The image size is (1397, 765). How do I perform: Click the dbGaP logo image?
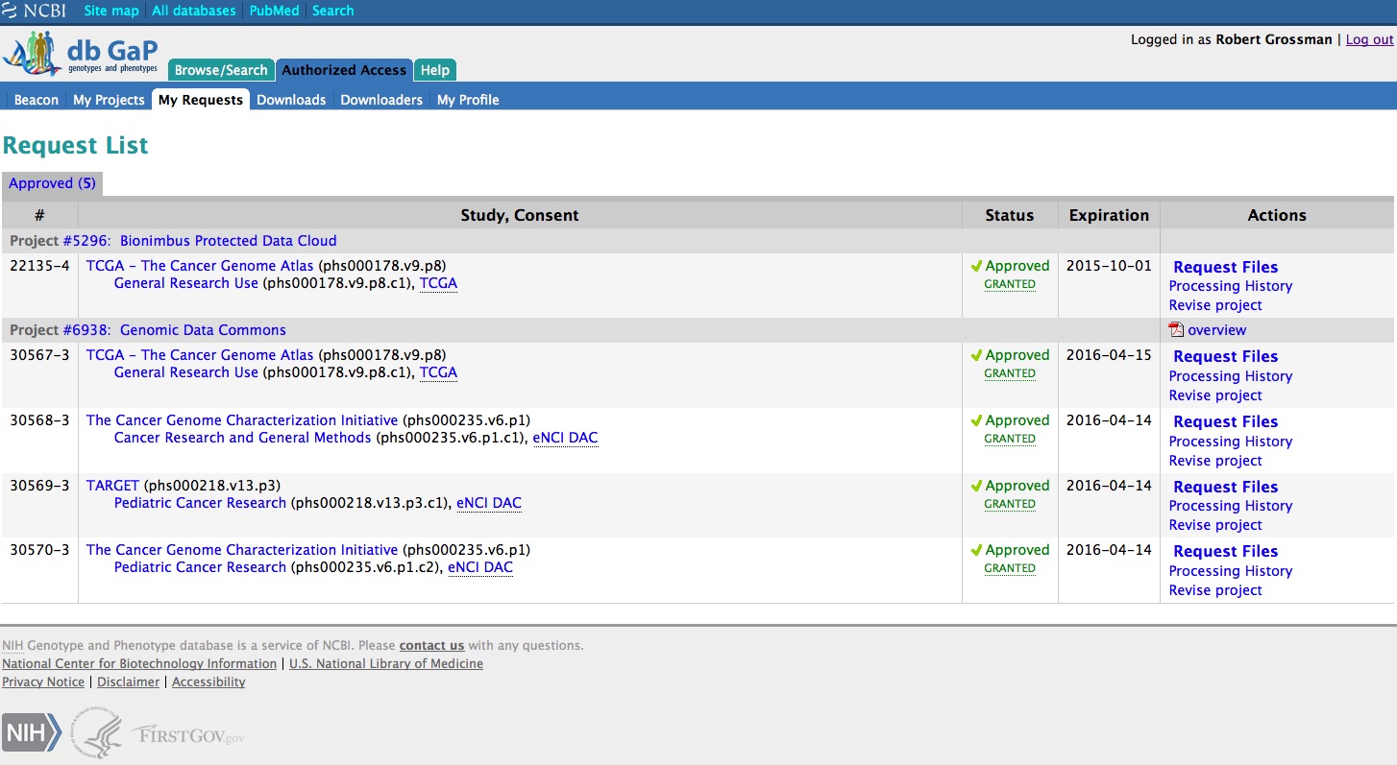pyautogui.click(x=81, y=55)
